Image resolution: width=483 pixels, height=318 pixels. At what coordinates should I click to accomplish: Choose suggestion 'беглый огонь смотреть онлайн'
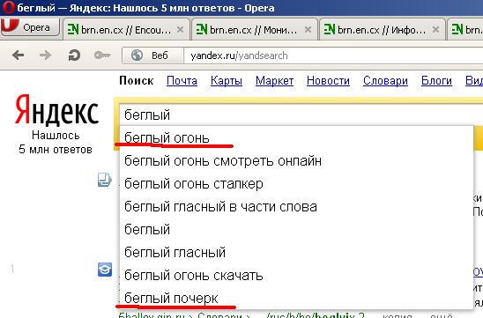pyautogui.click(x=296, y=160)
